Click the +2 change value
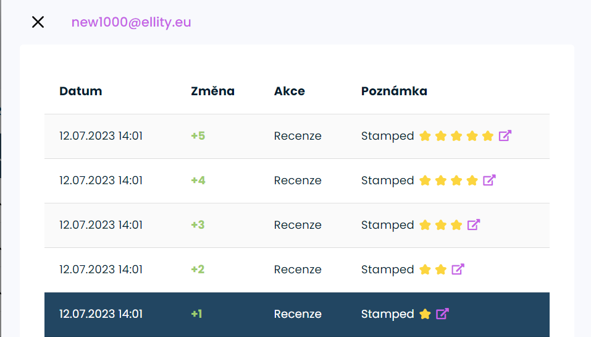Image resolution: width=591 pixels, height=337 pixels. tap(198, 270)
